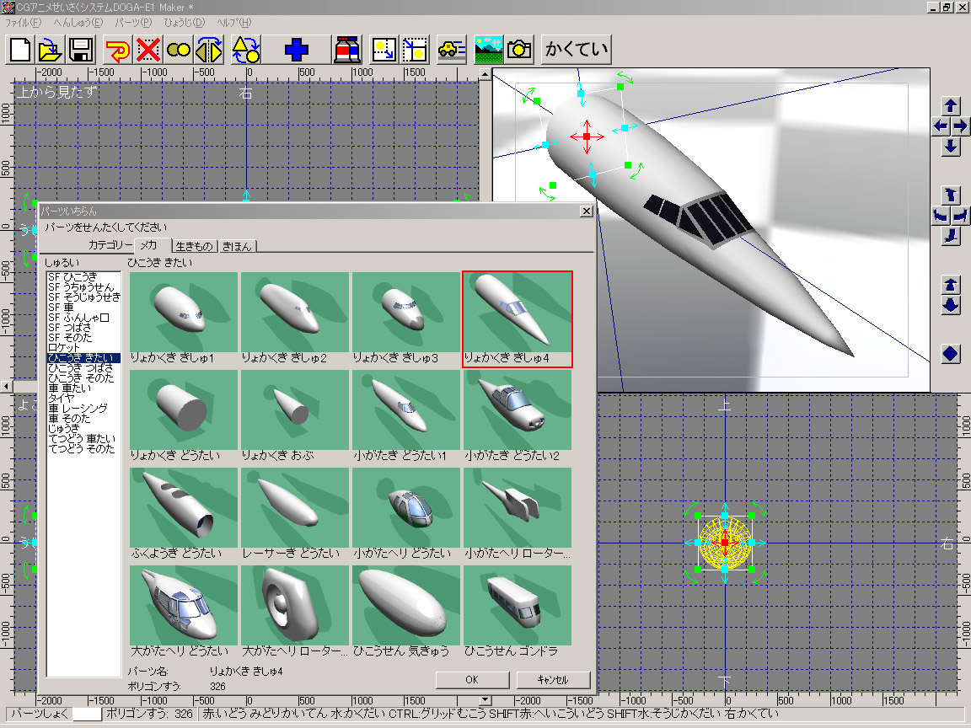Open the へんしゅう(E) menu

pos(78,22)
